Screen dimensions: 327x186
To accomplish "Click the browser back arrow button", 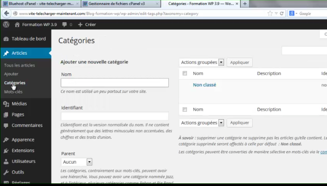I will [x=6, y=14].
